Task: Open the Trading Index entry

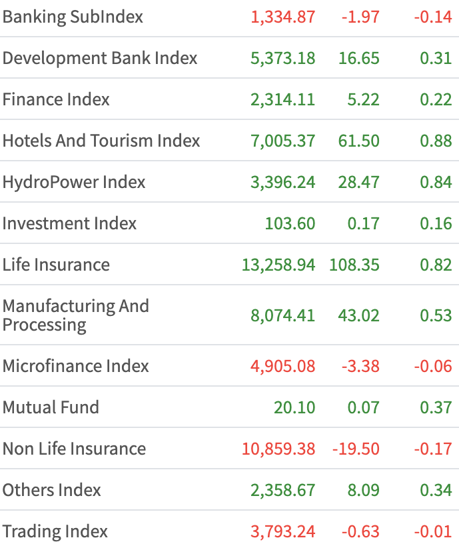Action: (x=55, y=531)
